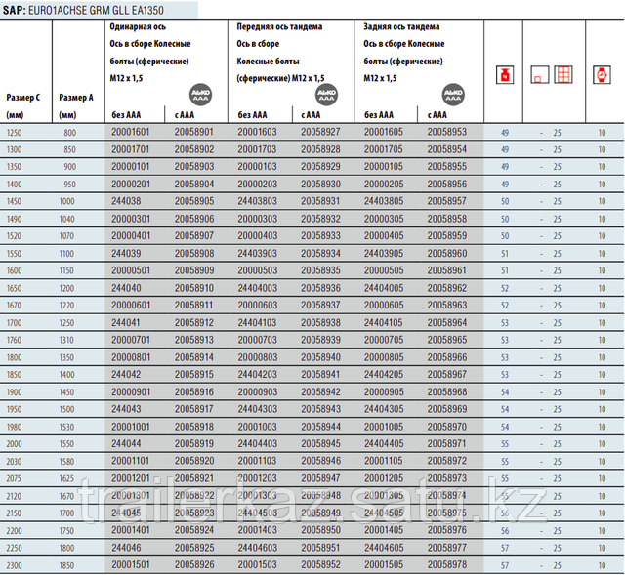Click the red grid pallet icon
Viewport: 625px width, 575px height.
[x=563, y=75]
